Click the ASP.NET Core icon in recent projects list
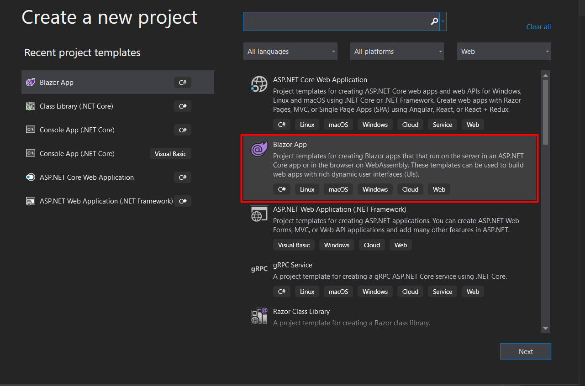585x386 pixels. [x=30, y=177]
